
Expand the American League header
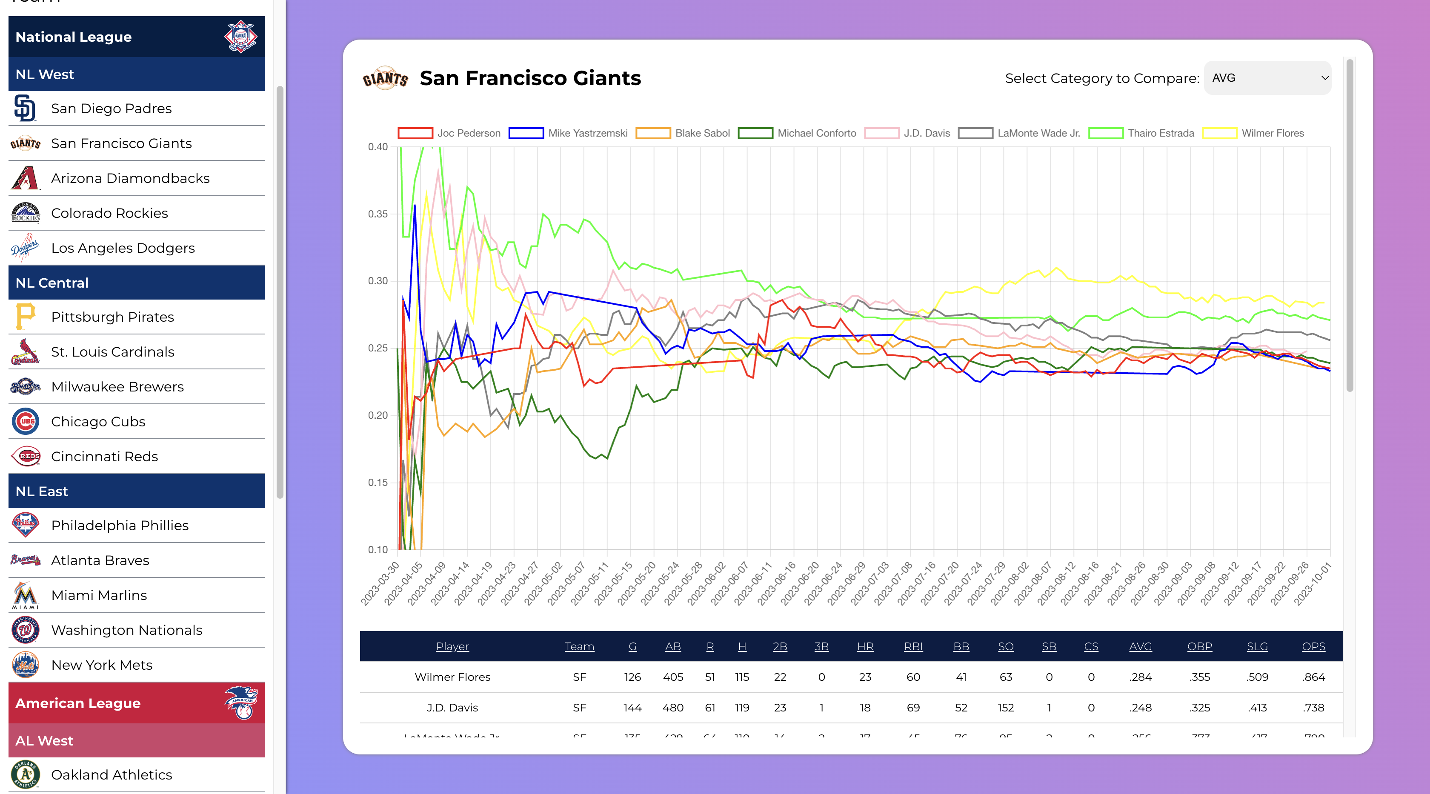[x=136, y=703]
